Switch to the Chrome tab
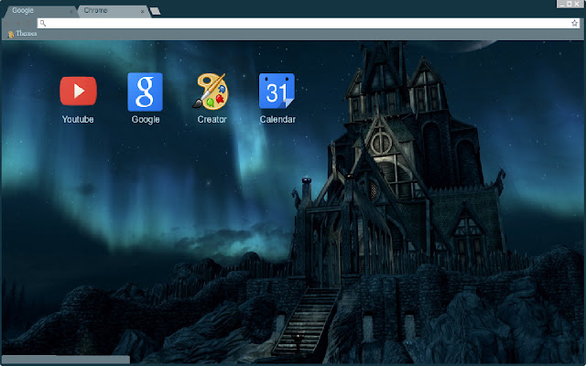The height and width of the screenshot is (366, 586). click(113, 11)
